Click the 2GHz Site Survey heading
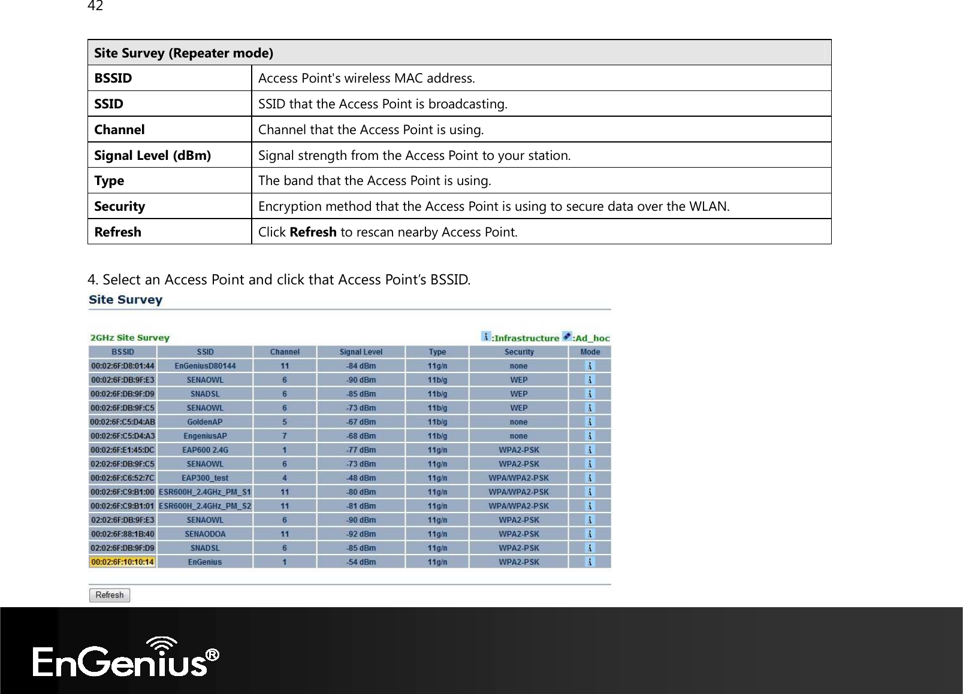The image size is (963, 694). click(x=129, y=338)
